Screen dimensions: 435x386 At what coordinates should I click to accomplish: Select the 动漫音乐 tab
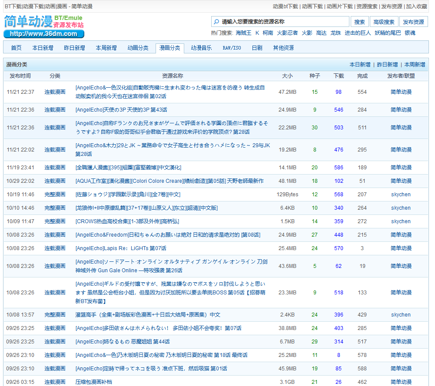pyautogui.click(x=201, y=48)
